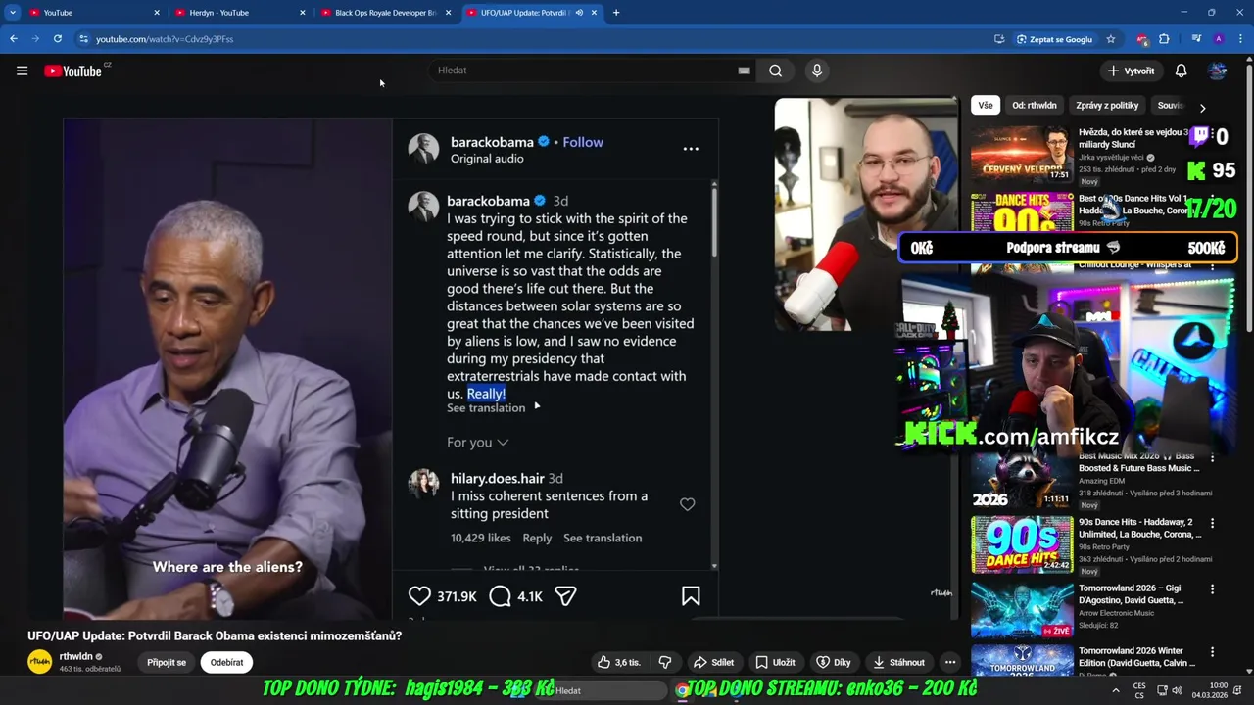Open the on-screen keyboard icon in search box
Viewport: 1254px width, 705px height.
click(x=744, y=70)
